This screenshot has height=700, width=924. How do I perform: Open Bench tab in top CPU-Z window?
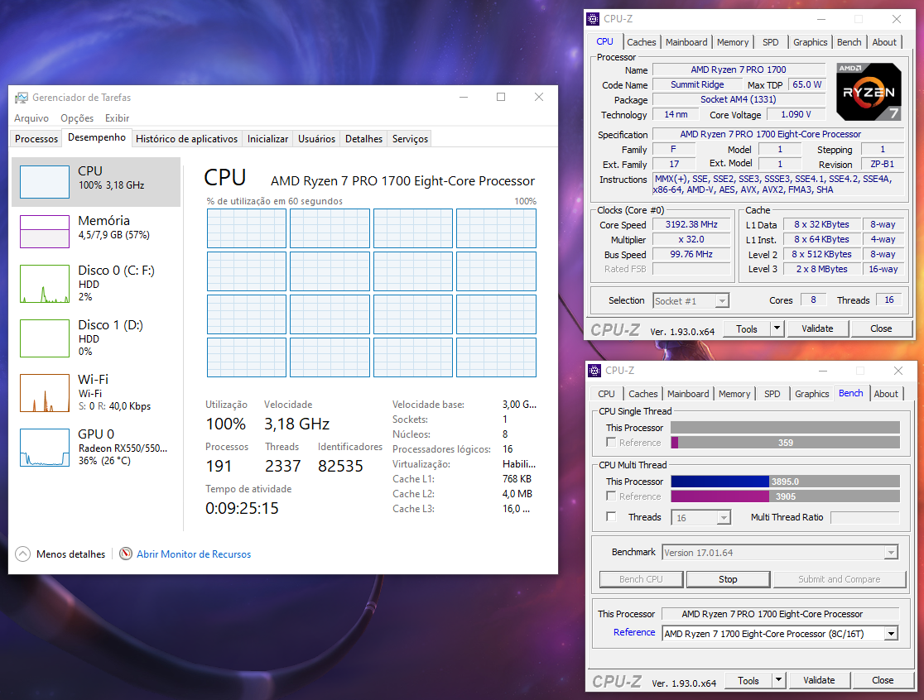[849, 42]
